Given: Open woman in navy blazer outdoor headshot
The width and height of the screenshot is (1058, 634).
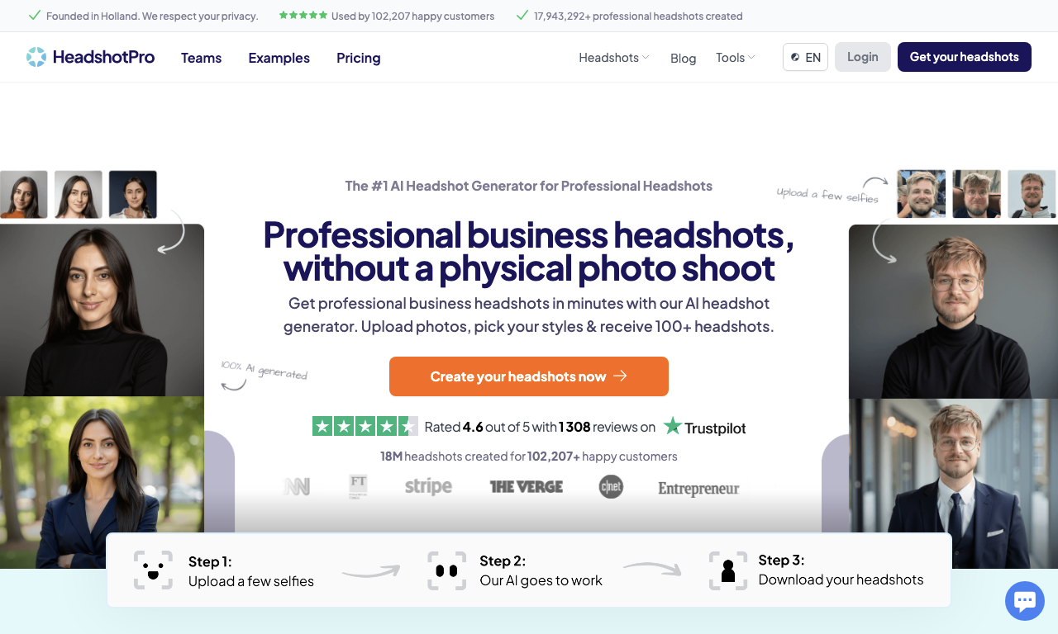Looking at the screenshot, I should 102,483.
